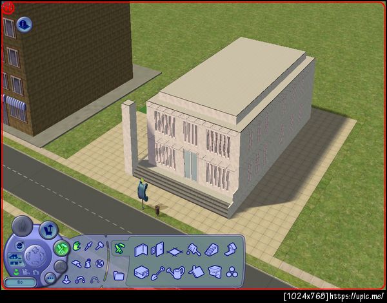Image resolution: width=387 pixels, height=303 pixels.
Task: Open the three-dots options button
Action: (50, 278)
